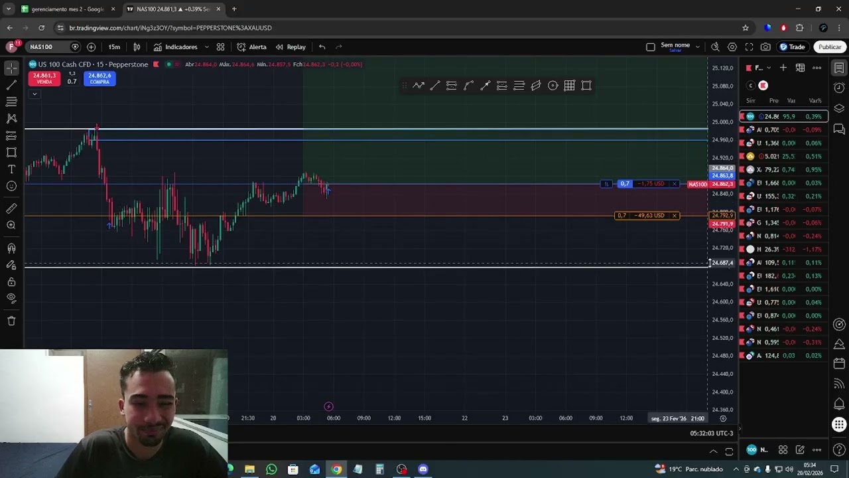Select the watchlist row with 0,95% change
The image size is (849, 478).
point(783,169)
